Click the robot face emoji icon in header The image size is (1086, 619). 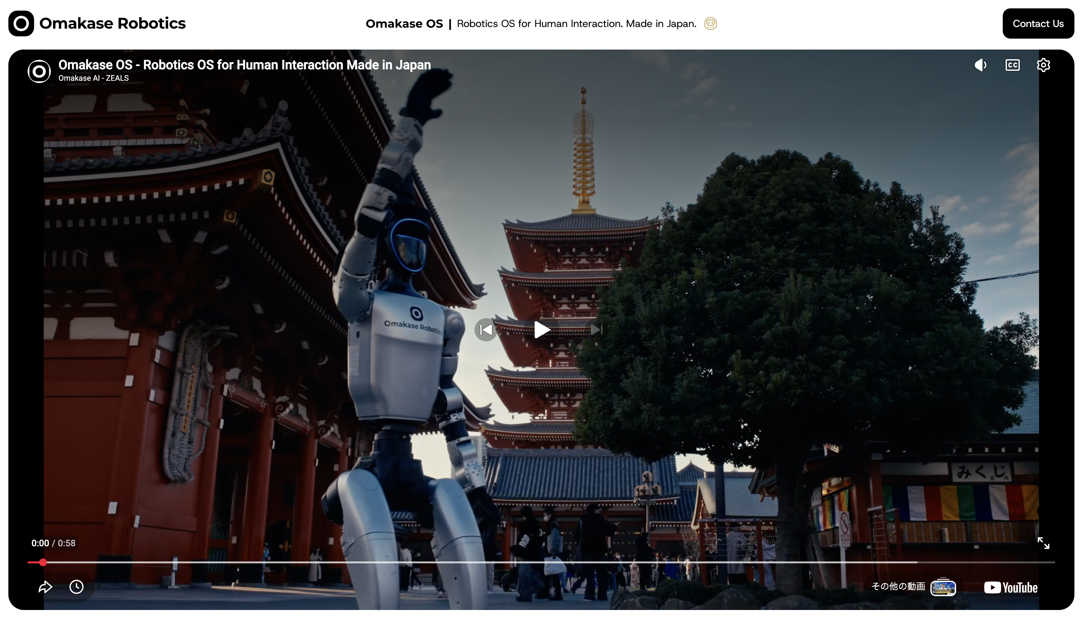point(710,23)
